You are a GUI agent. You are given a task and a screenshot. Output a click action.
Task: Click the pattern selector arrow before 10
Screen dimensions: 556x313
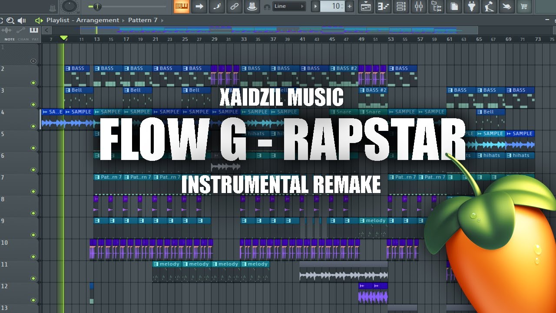[x=316, y=7]
